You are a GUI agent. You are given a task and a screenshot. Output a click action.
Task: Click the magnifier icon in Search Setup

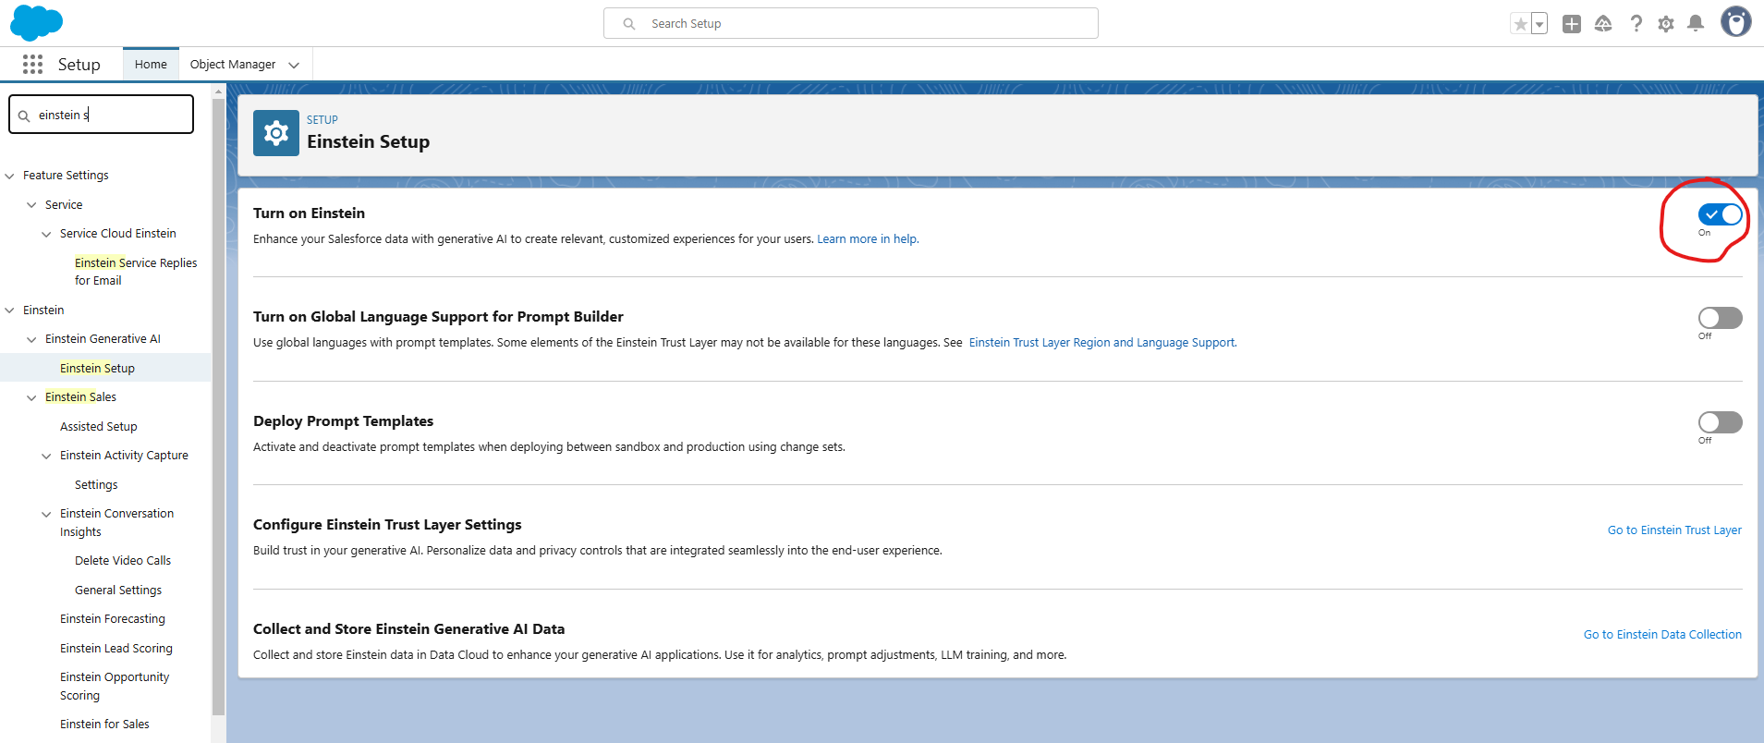tap(629, 24)
